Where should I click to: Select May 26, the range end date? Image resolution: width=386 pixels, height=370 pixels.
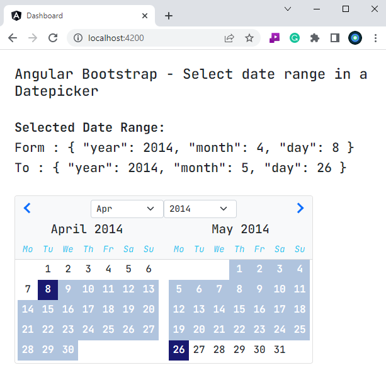(179, 349)
